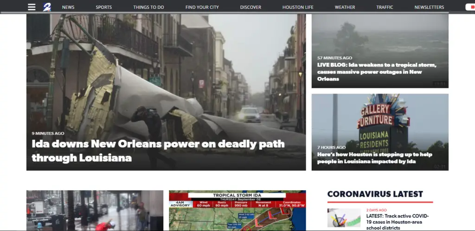This screenshot has height=231, width=475.
Task: Go to Houston Life section
Action: tap(298, 7)
